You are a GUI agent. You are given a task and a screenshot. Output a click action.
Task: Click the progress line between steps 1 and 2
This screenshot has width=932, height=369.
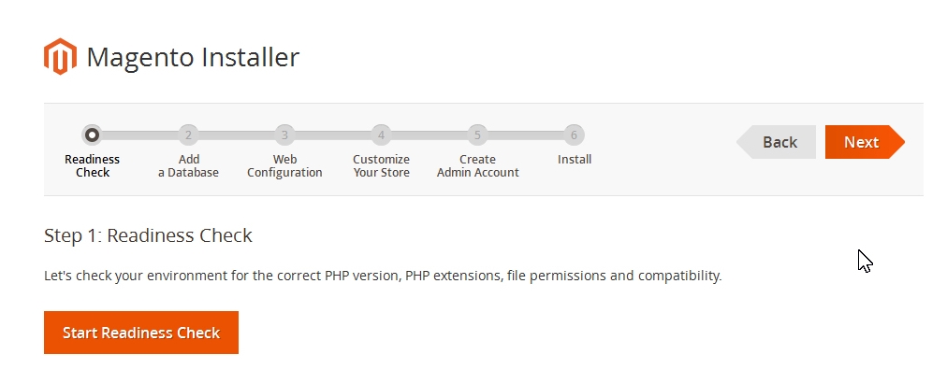pyautogui.click(x=140, y=135)
